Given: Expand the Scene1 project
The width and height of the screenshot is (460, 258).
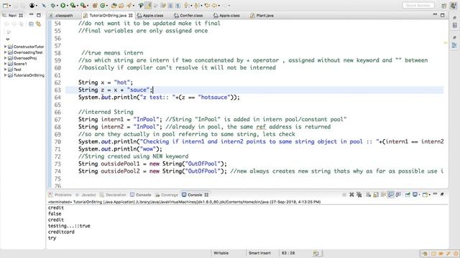Looking at the screenshot, I should click(x=5, y=64).
